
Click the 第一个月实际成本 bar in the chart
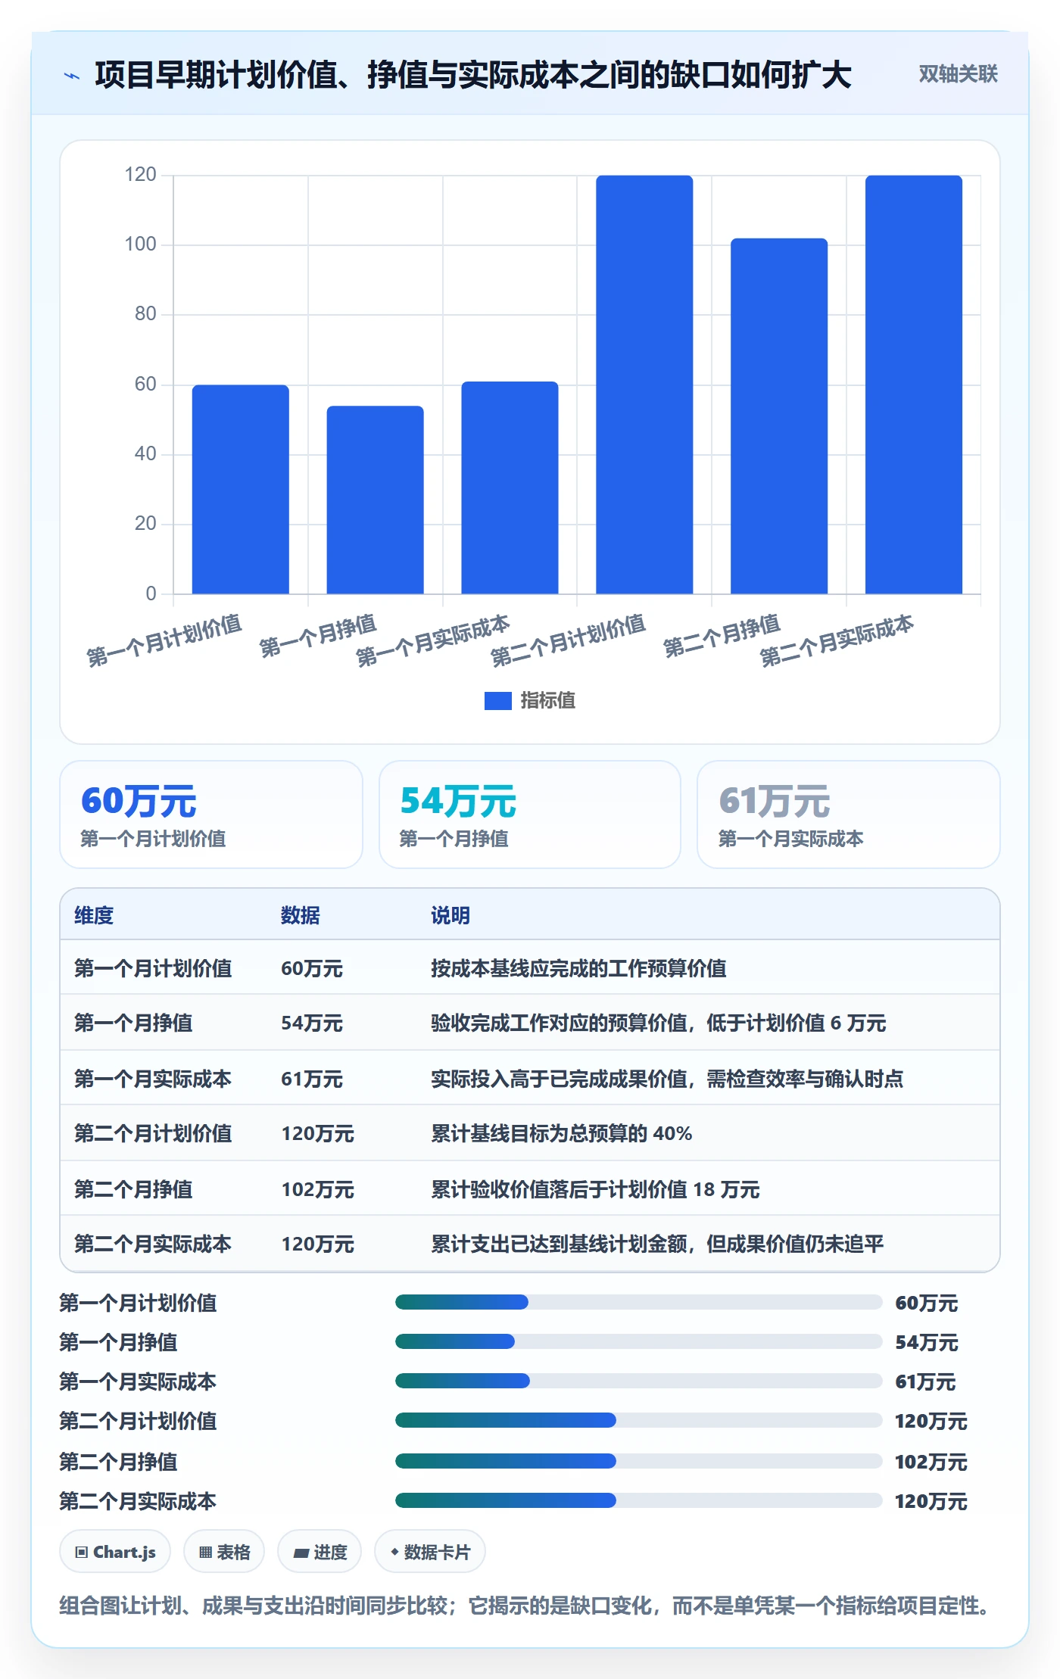click(510, 488)
